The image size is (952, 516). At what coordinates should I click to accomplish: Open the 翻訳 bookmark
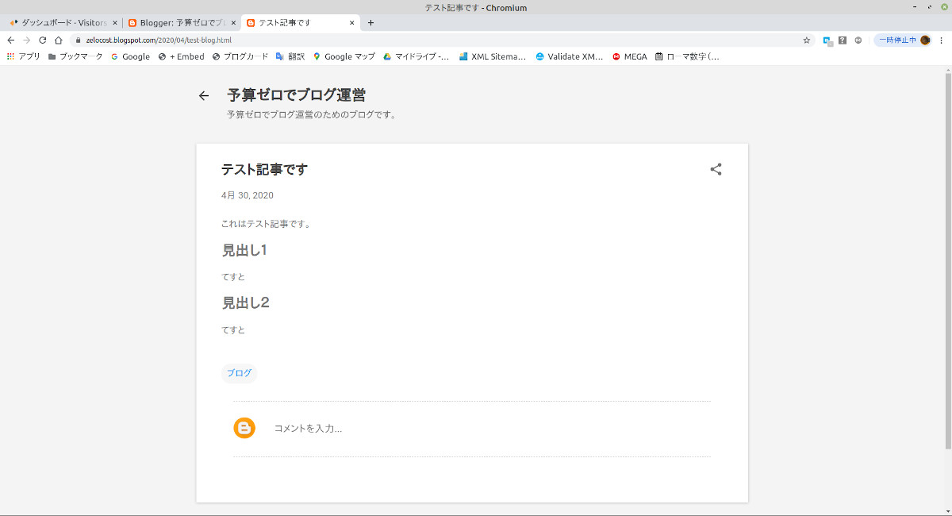[290, 56]
